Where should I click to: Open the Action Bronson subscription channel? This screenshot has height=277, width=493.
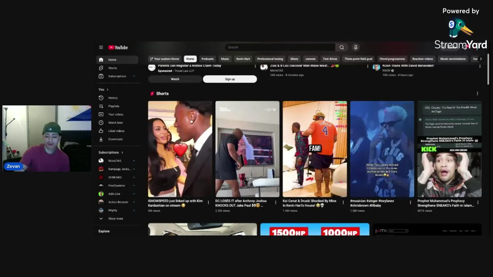[x=117, y=202]
